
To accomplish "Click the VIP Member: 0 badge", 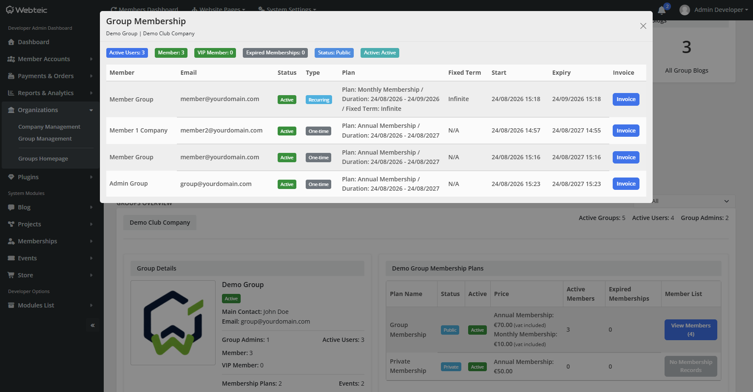I will point(215,53).
